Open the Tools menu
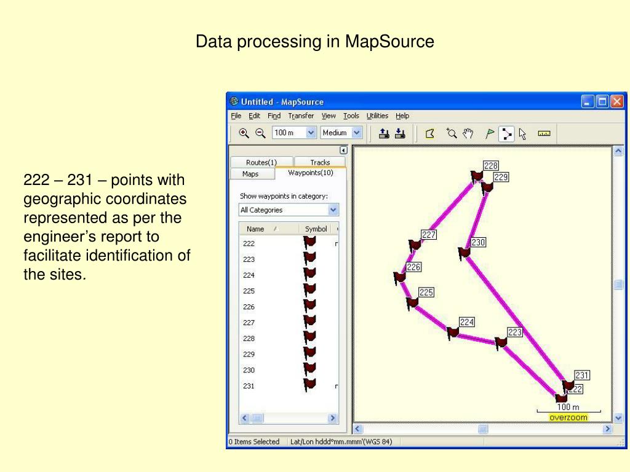630x472 pixels. 351,116
